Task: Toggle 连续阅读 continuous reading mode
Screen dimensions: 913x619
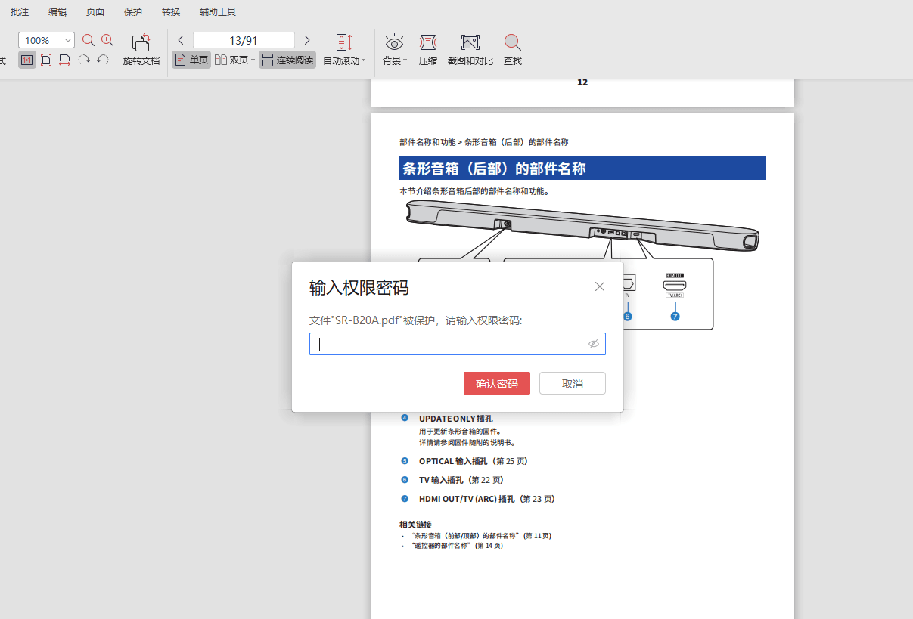Action: click(x=287, y=59)
